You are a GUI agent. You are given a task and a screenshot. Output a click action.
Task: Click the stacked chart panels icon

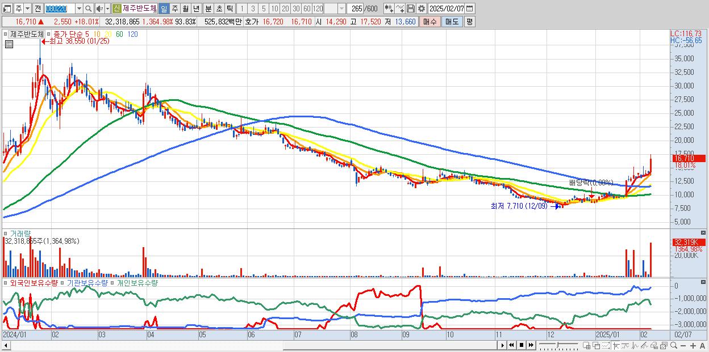[x=663, y=345]
